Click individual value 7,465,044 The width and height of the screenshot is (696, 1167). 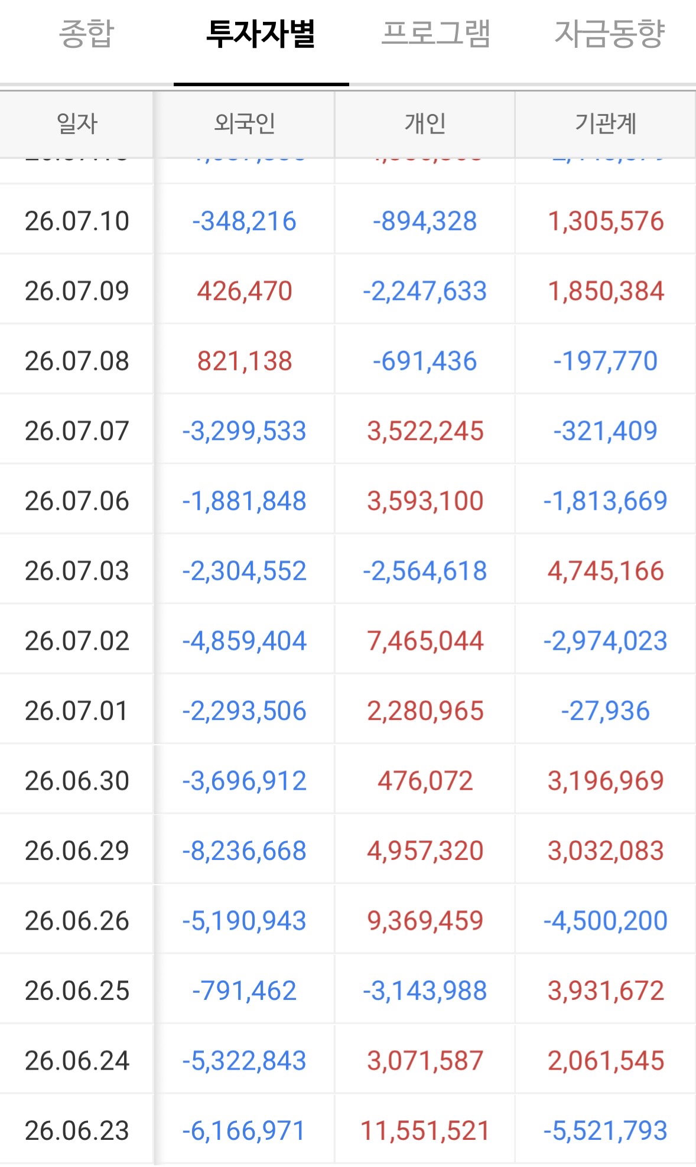click(x=425, y=641)
